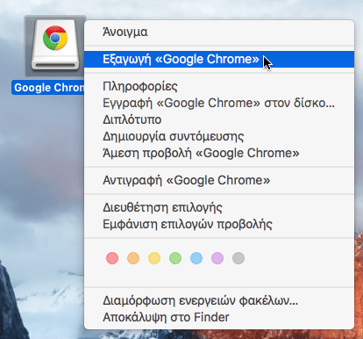Open Εμφάνιση επιλογών προβολής
This screenshot has height=339, width=363.
point(219,224)
